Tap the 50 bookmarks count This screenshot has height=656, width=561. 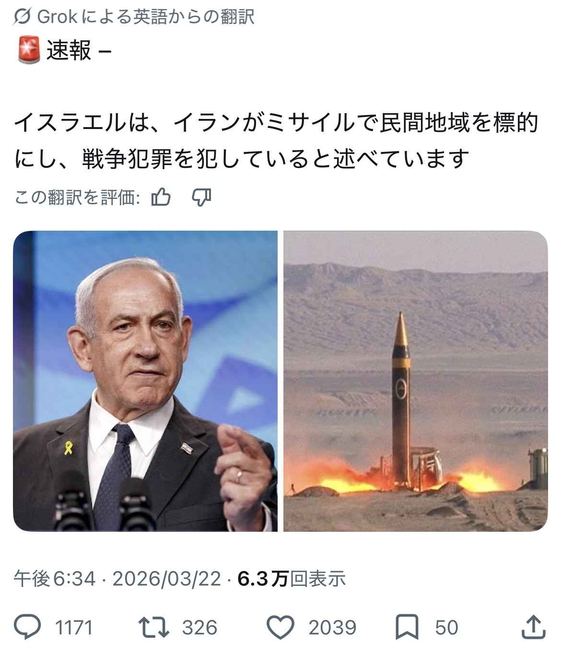tap(446, 627)
